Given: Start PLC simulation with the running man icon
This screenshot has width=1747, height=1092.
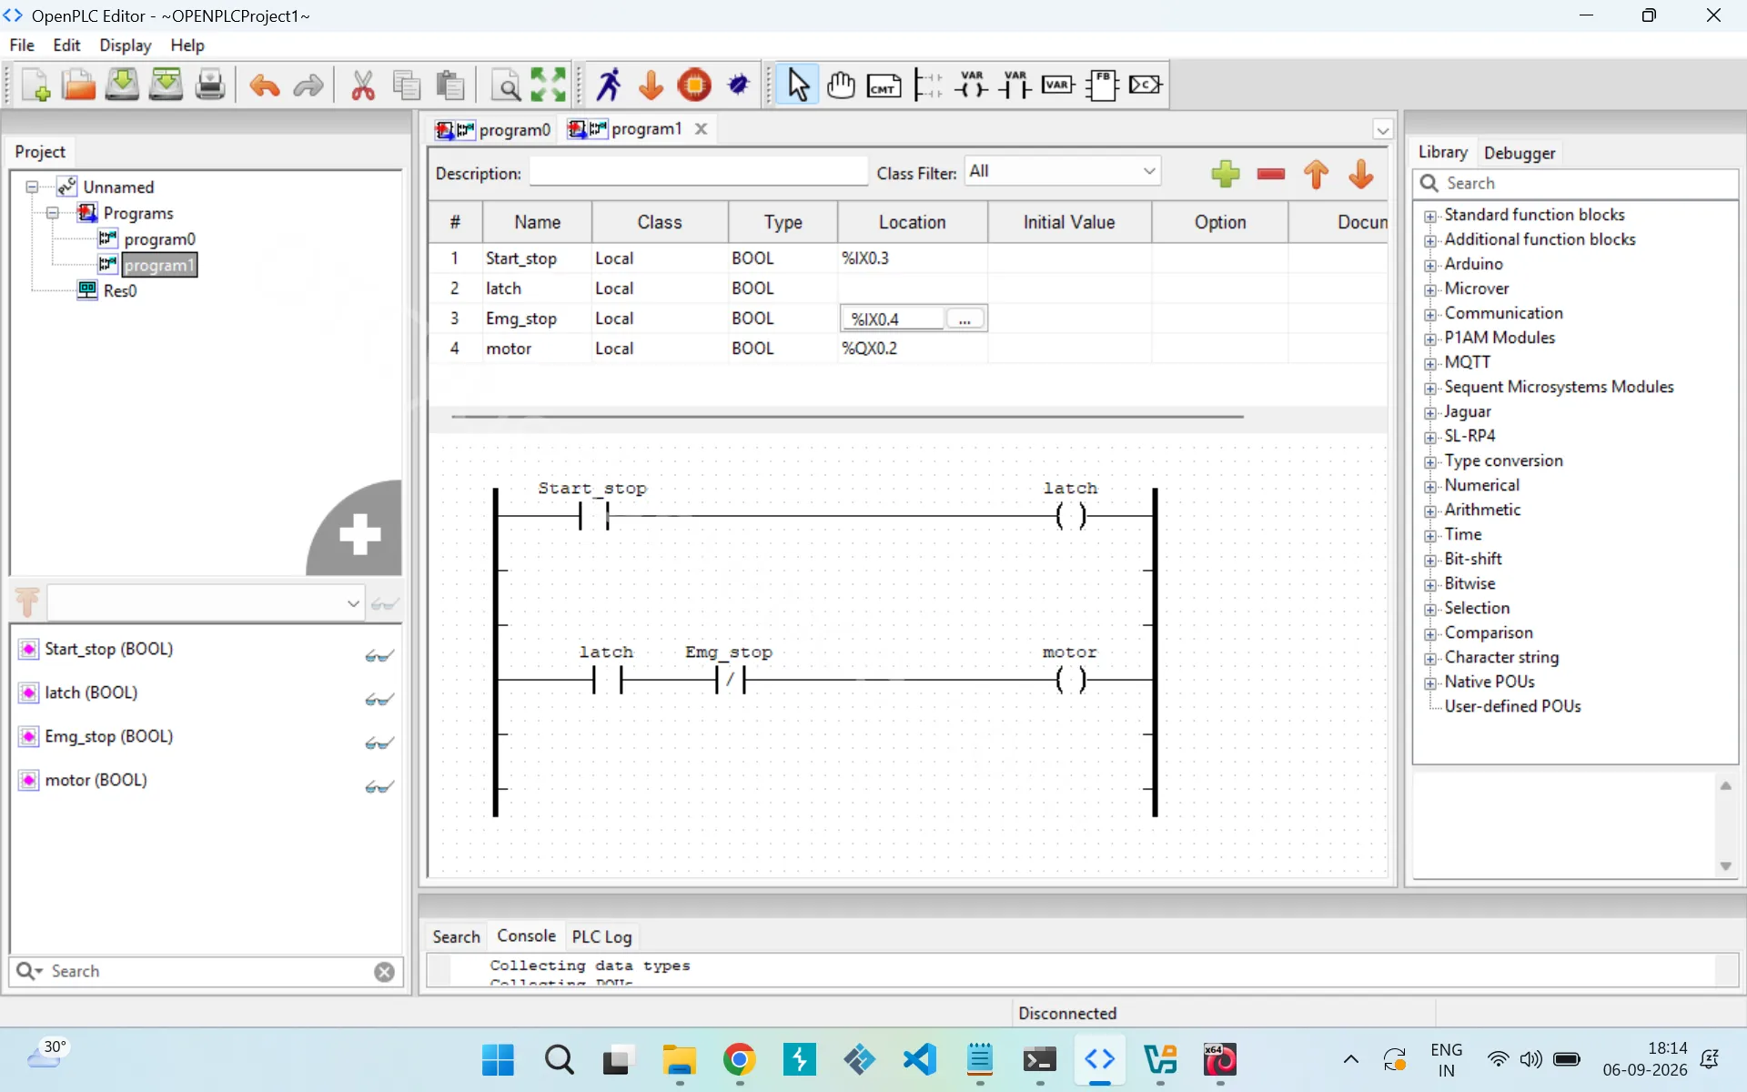Looking at the screenshot, I should pyautogui.click(x=609, y=85).
